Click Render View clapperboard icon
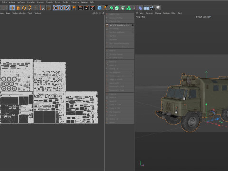The height and width of the screenshot is (171, 228). tap(80, 8)
